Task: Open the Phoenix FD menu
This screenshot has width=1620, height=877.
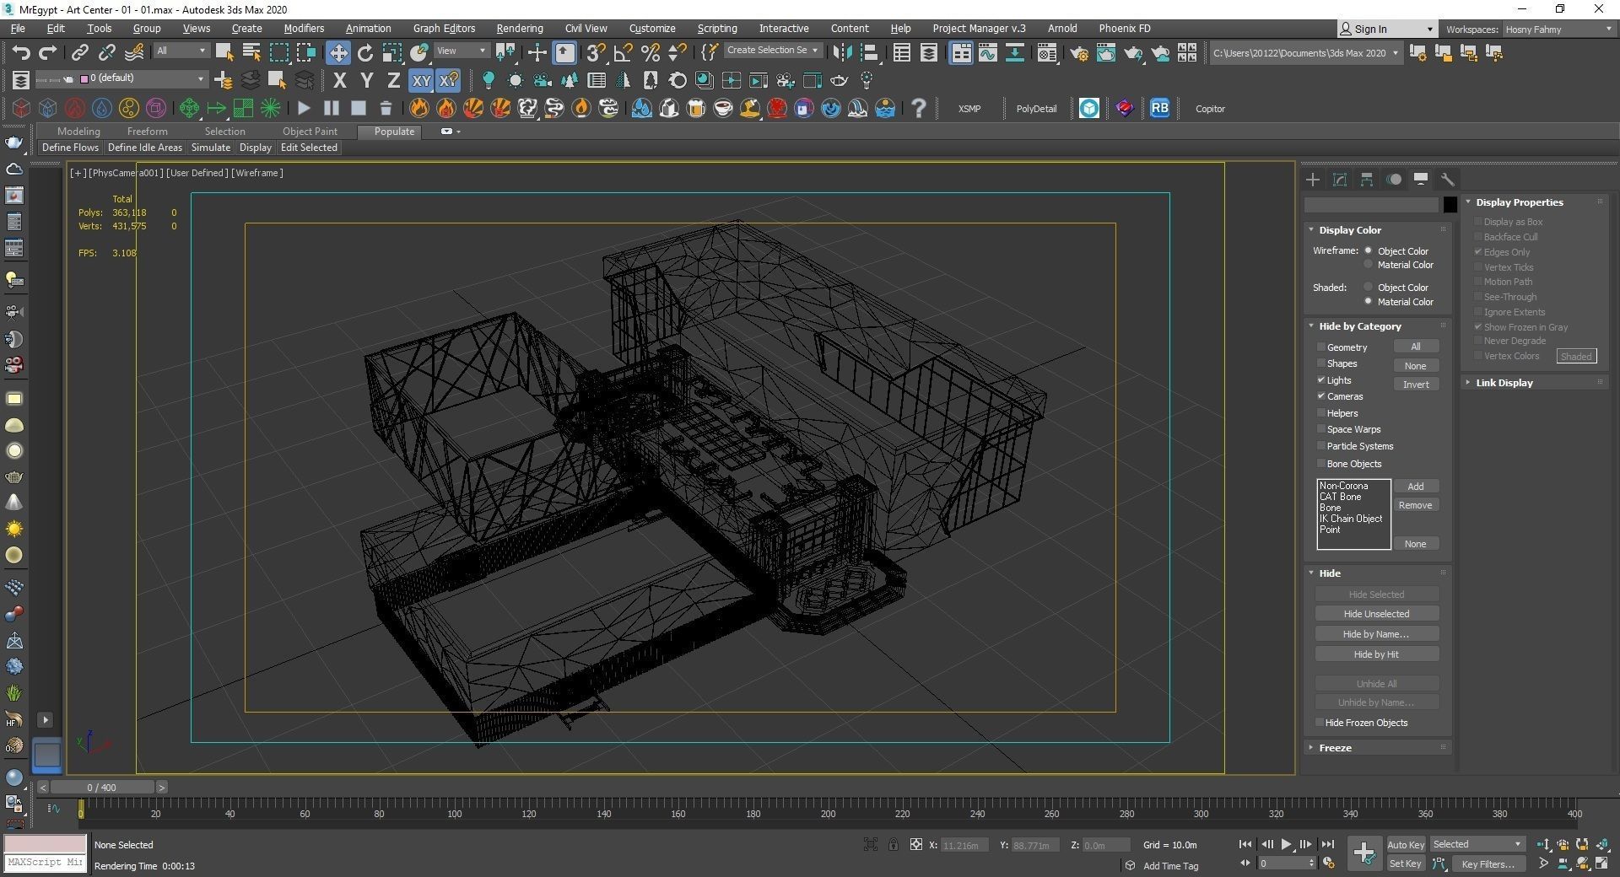Action: (x=1124, y=29)
